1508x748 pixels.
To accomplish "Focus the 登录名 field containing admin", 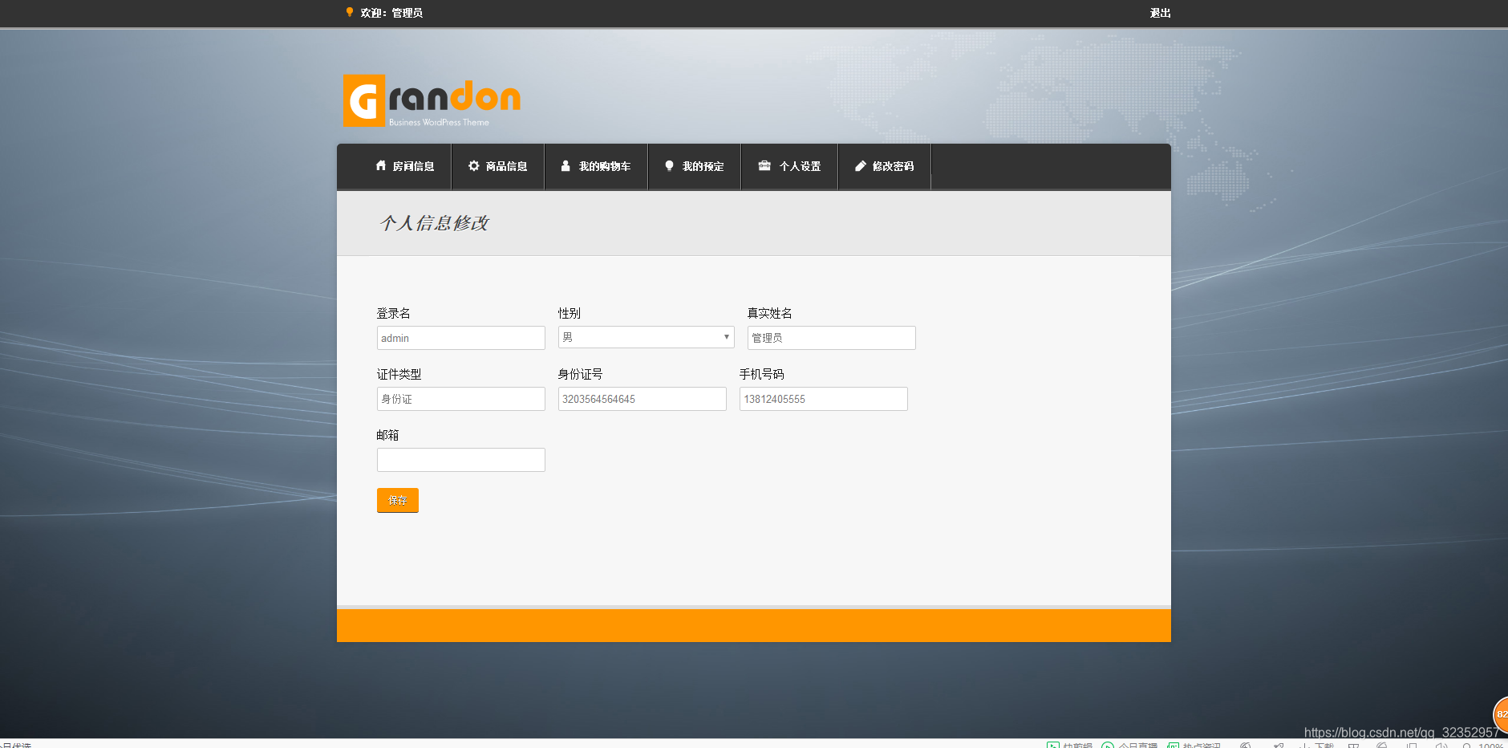I will (x=461, y=338).
